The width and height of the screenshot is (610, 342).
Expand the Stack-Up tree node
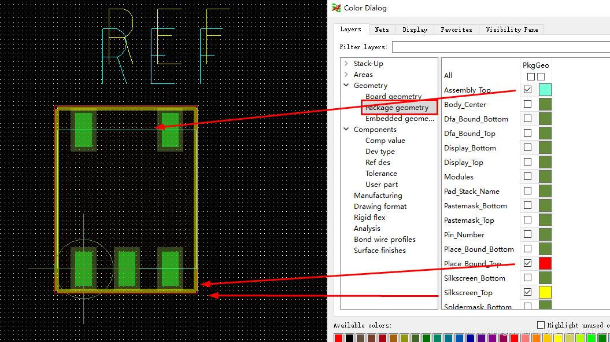point(346,64)
